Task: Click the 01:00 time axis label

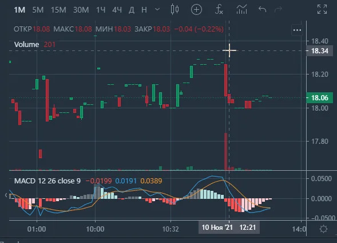Action: click(x=37, y=229)
